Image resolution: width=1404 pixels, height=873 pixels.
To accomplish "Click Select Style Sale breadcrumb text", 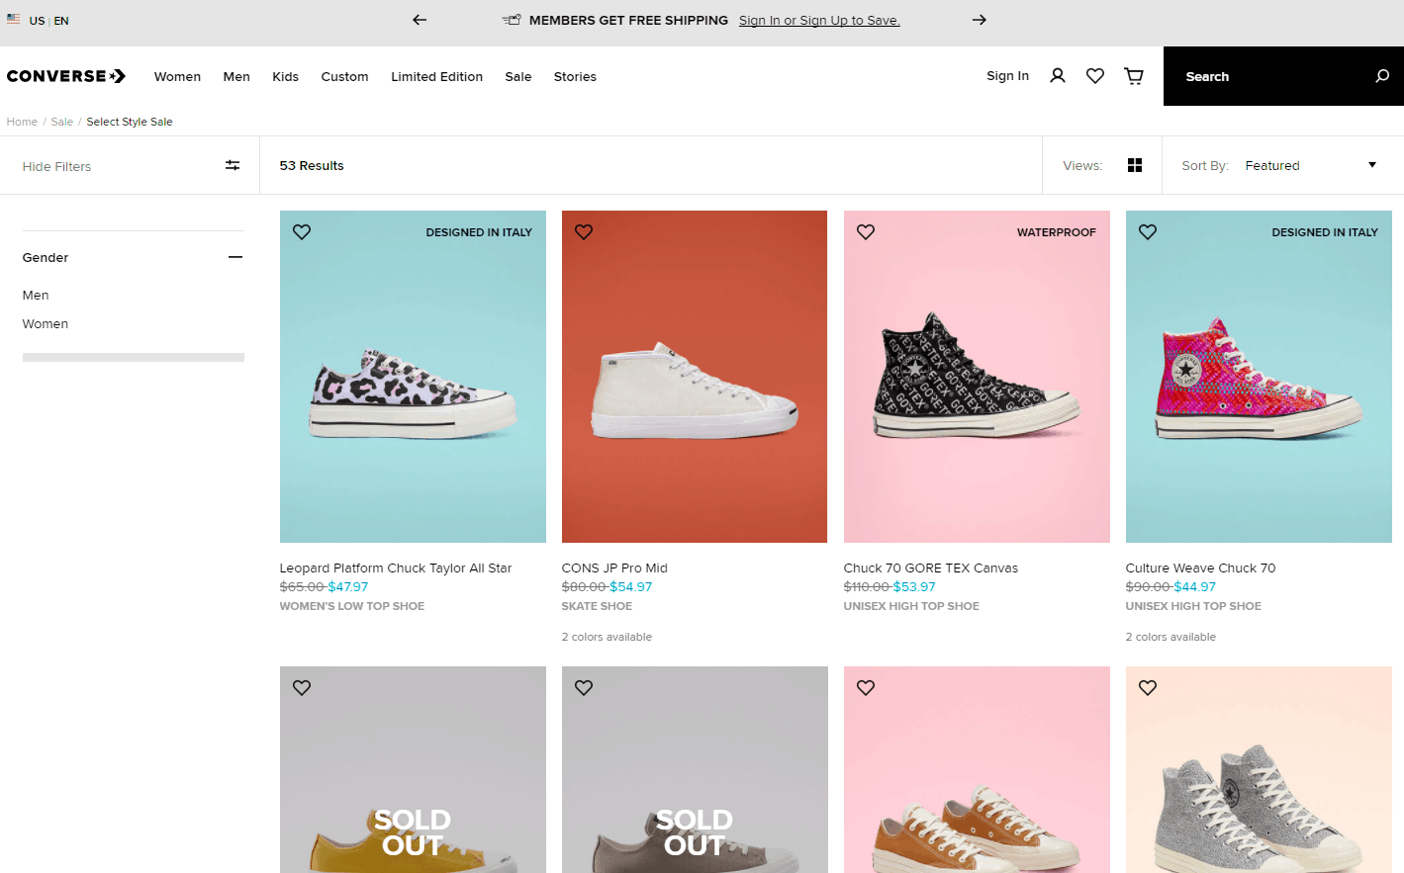I will click(x=130, y=122).
